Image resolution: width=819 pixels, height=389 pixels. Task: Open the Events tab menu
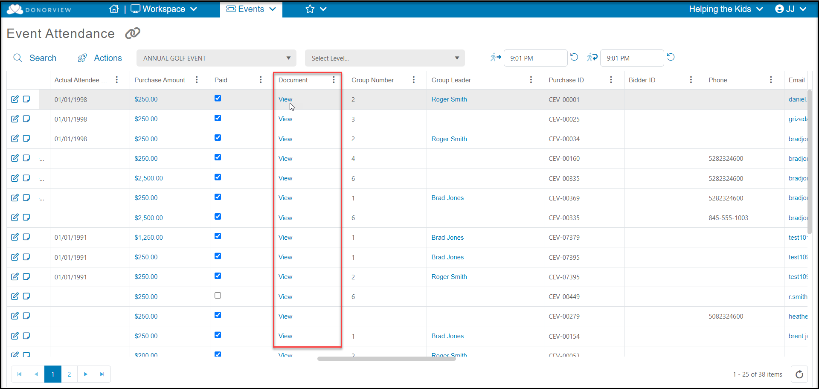pyautogui.click(x=251, y=9)
